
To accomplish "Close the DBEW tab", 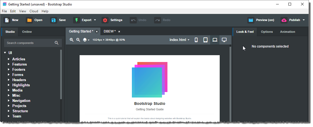I will coord(119,31).
